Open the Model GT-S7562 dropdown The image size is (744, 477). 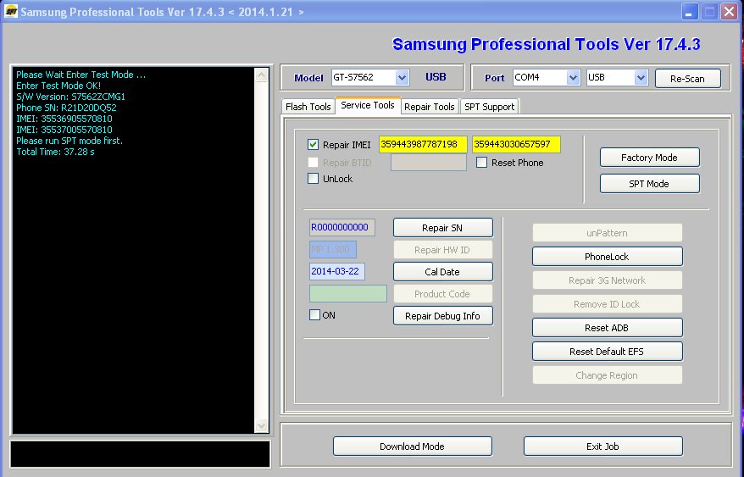pos(402,77)
